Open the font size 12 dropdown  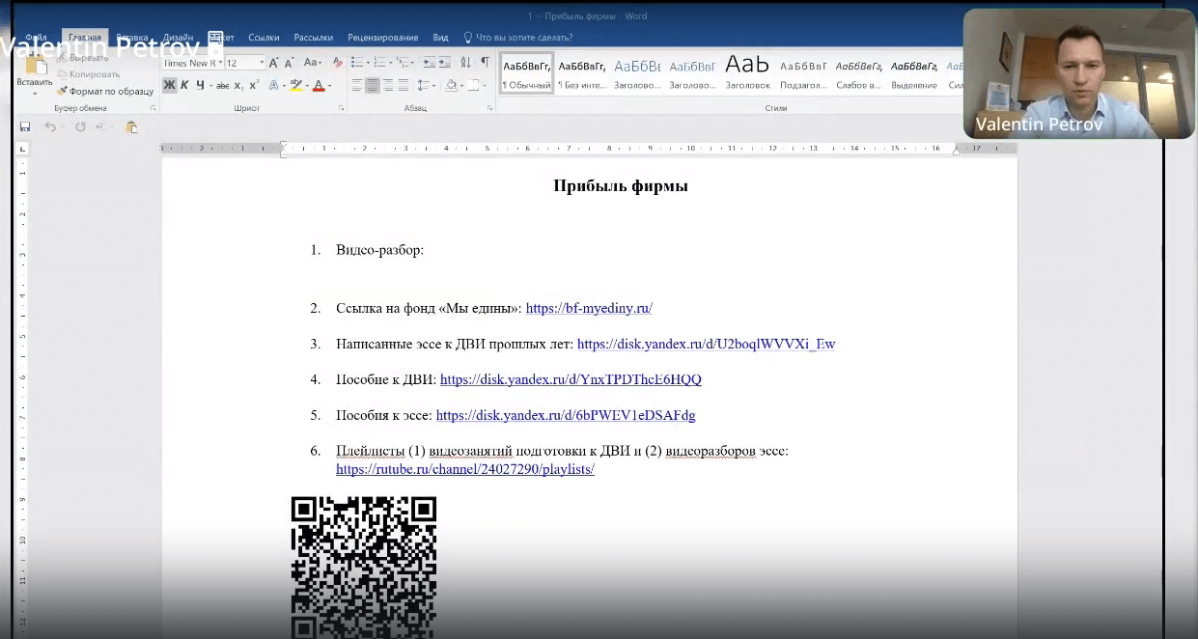[x=262, y=63]
